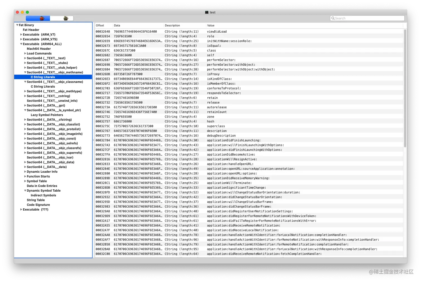The image size is (421, 282).
Task: Select the application:handleOpenURL: row
Action: tap(249, 164)
